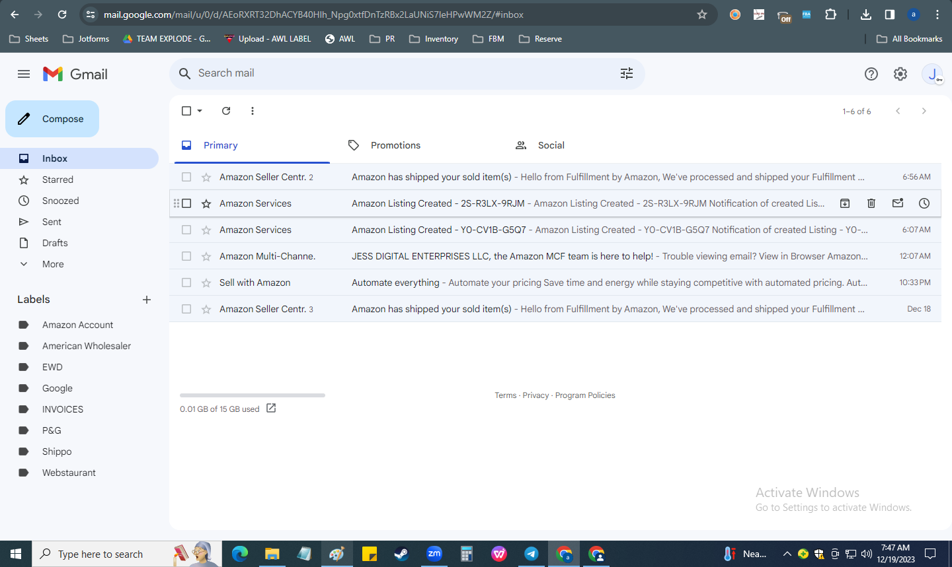Open Chrome downloads
This screenshot has height=567, width=952.
click(x=866, y=15)
